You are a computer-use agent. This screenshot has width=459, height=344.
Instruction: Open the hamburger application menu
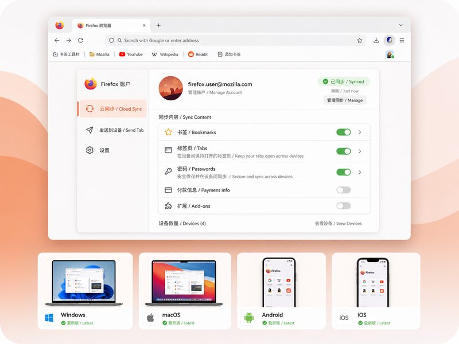pyautogui.click(x=402, y=40)
